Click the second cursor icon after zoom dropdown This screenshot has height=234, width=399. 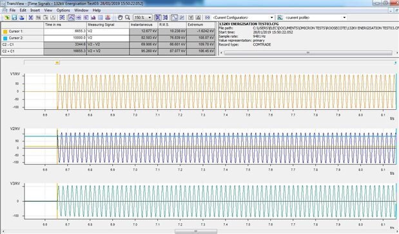166,17
